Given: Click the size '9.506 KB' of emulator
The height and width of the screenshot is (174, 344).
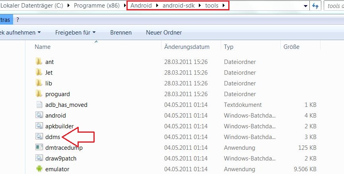Looking at the screenshot, I should point(305,169).
